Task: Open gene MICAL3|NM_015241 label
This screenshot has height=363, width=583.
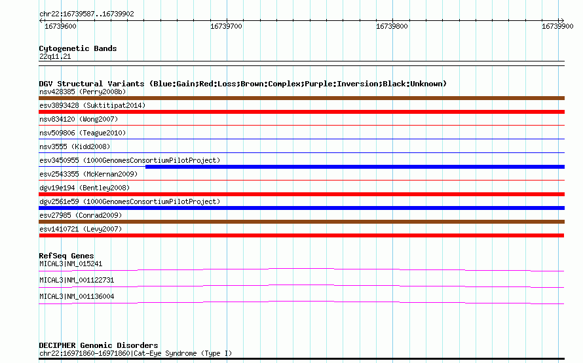Action: [x=71, y=264]
